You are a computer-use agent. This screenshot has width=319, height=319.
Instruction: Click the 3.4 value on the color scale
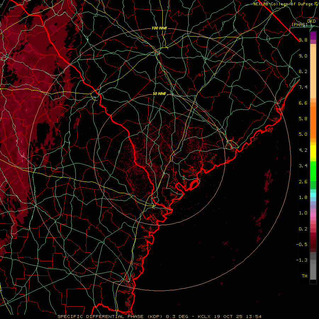click(303, 166)
